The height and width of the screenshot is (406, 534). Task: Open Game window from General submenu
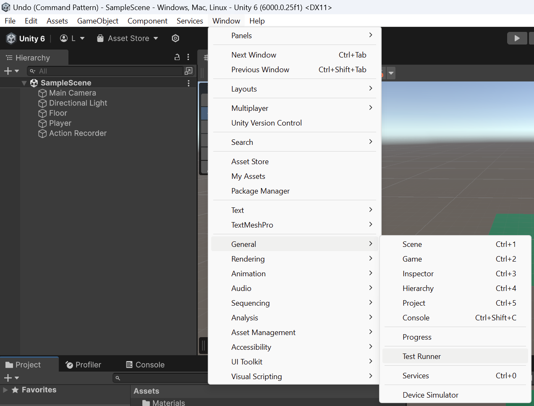click(455, 259)
